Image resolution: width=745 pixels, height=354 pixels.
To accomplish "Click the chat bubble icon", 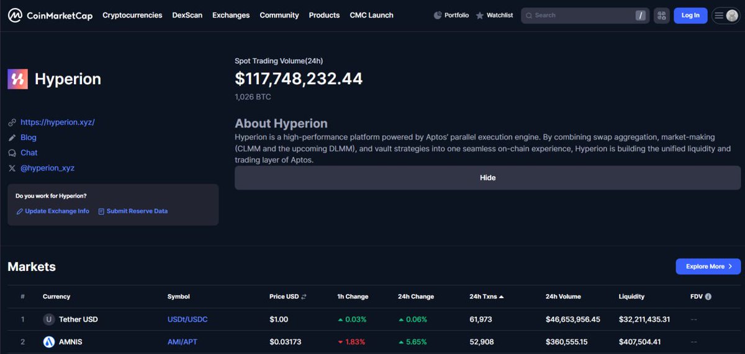I will [x=12, y=153].
